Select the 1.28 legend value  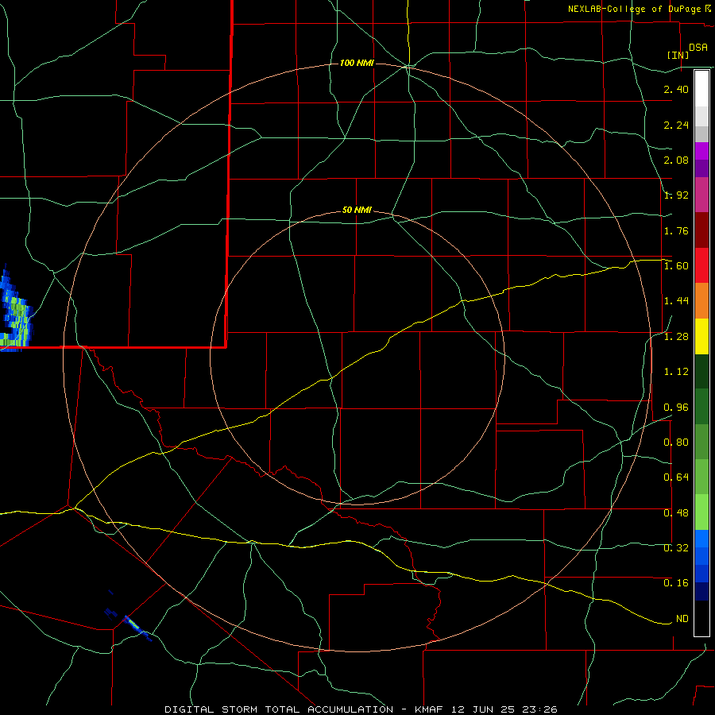(x=676, y=337)
